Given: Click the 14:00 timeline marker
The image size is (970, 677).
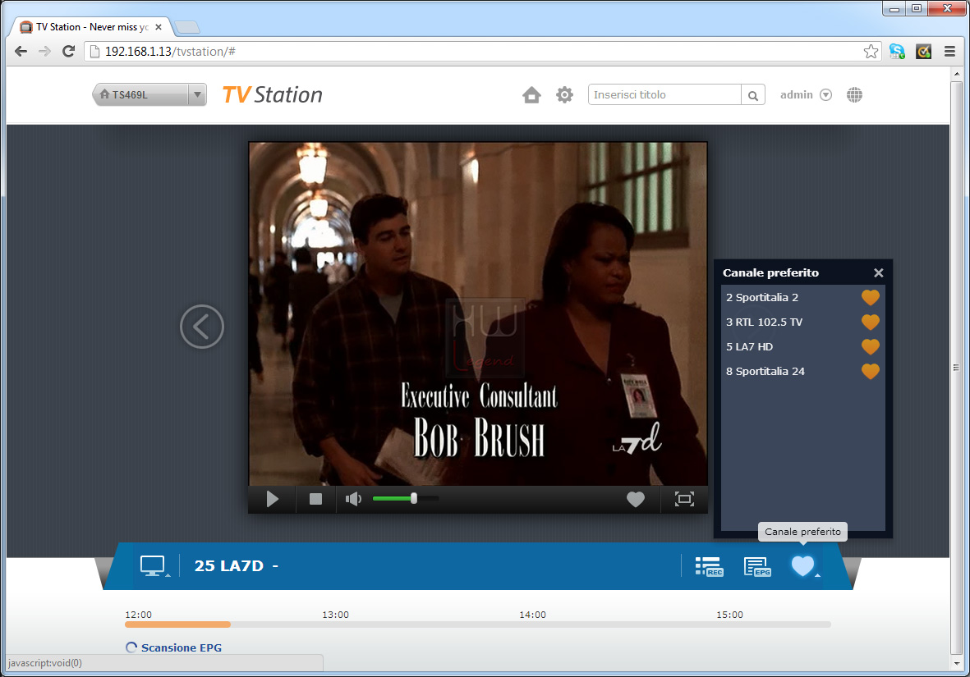Looking at the screenshot, I should point(532,615).
